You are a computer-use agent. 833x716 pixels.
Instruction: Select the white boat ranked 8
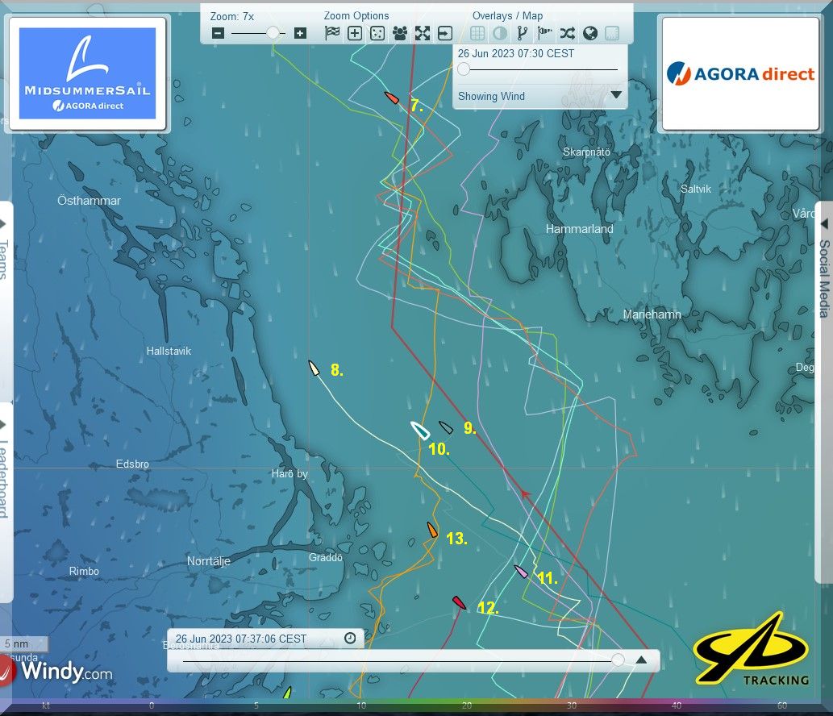pyautogui.click(x=314, y=368)
